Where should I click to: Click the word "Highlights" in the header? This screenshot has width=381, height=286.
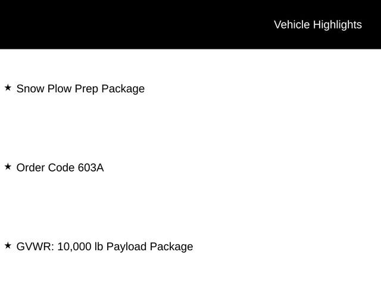[337, 24]
